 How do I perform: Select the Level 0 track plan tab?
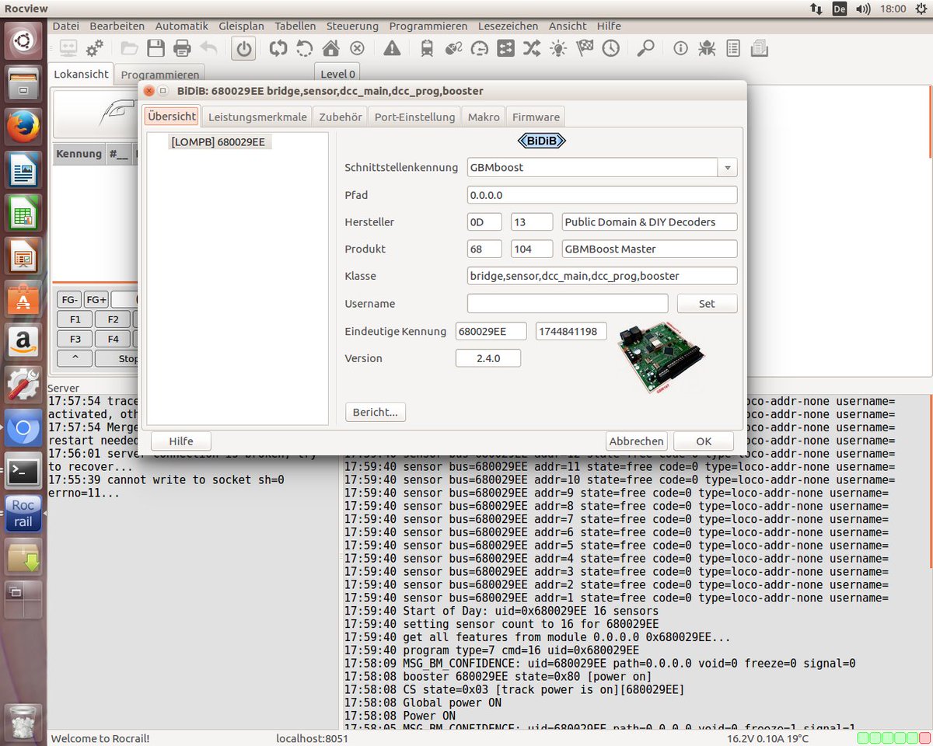pos(338,74)
